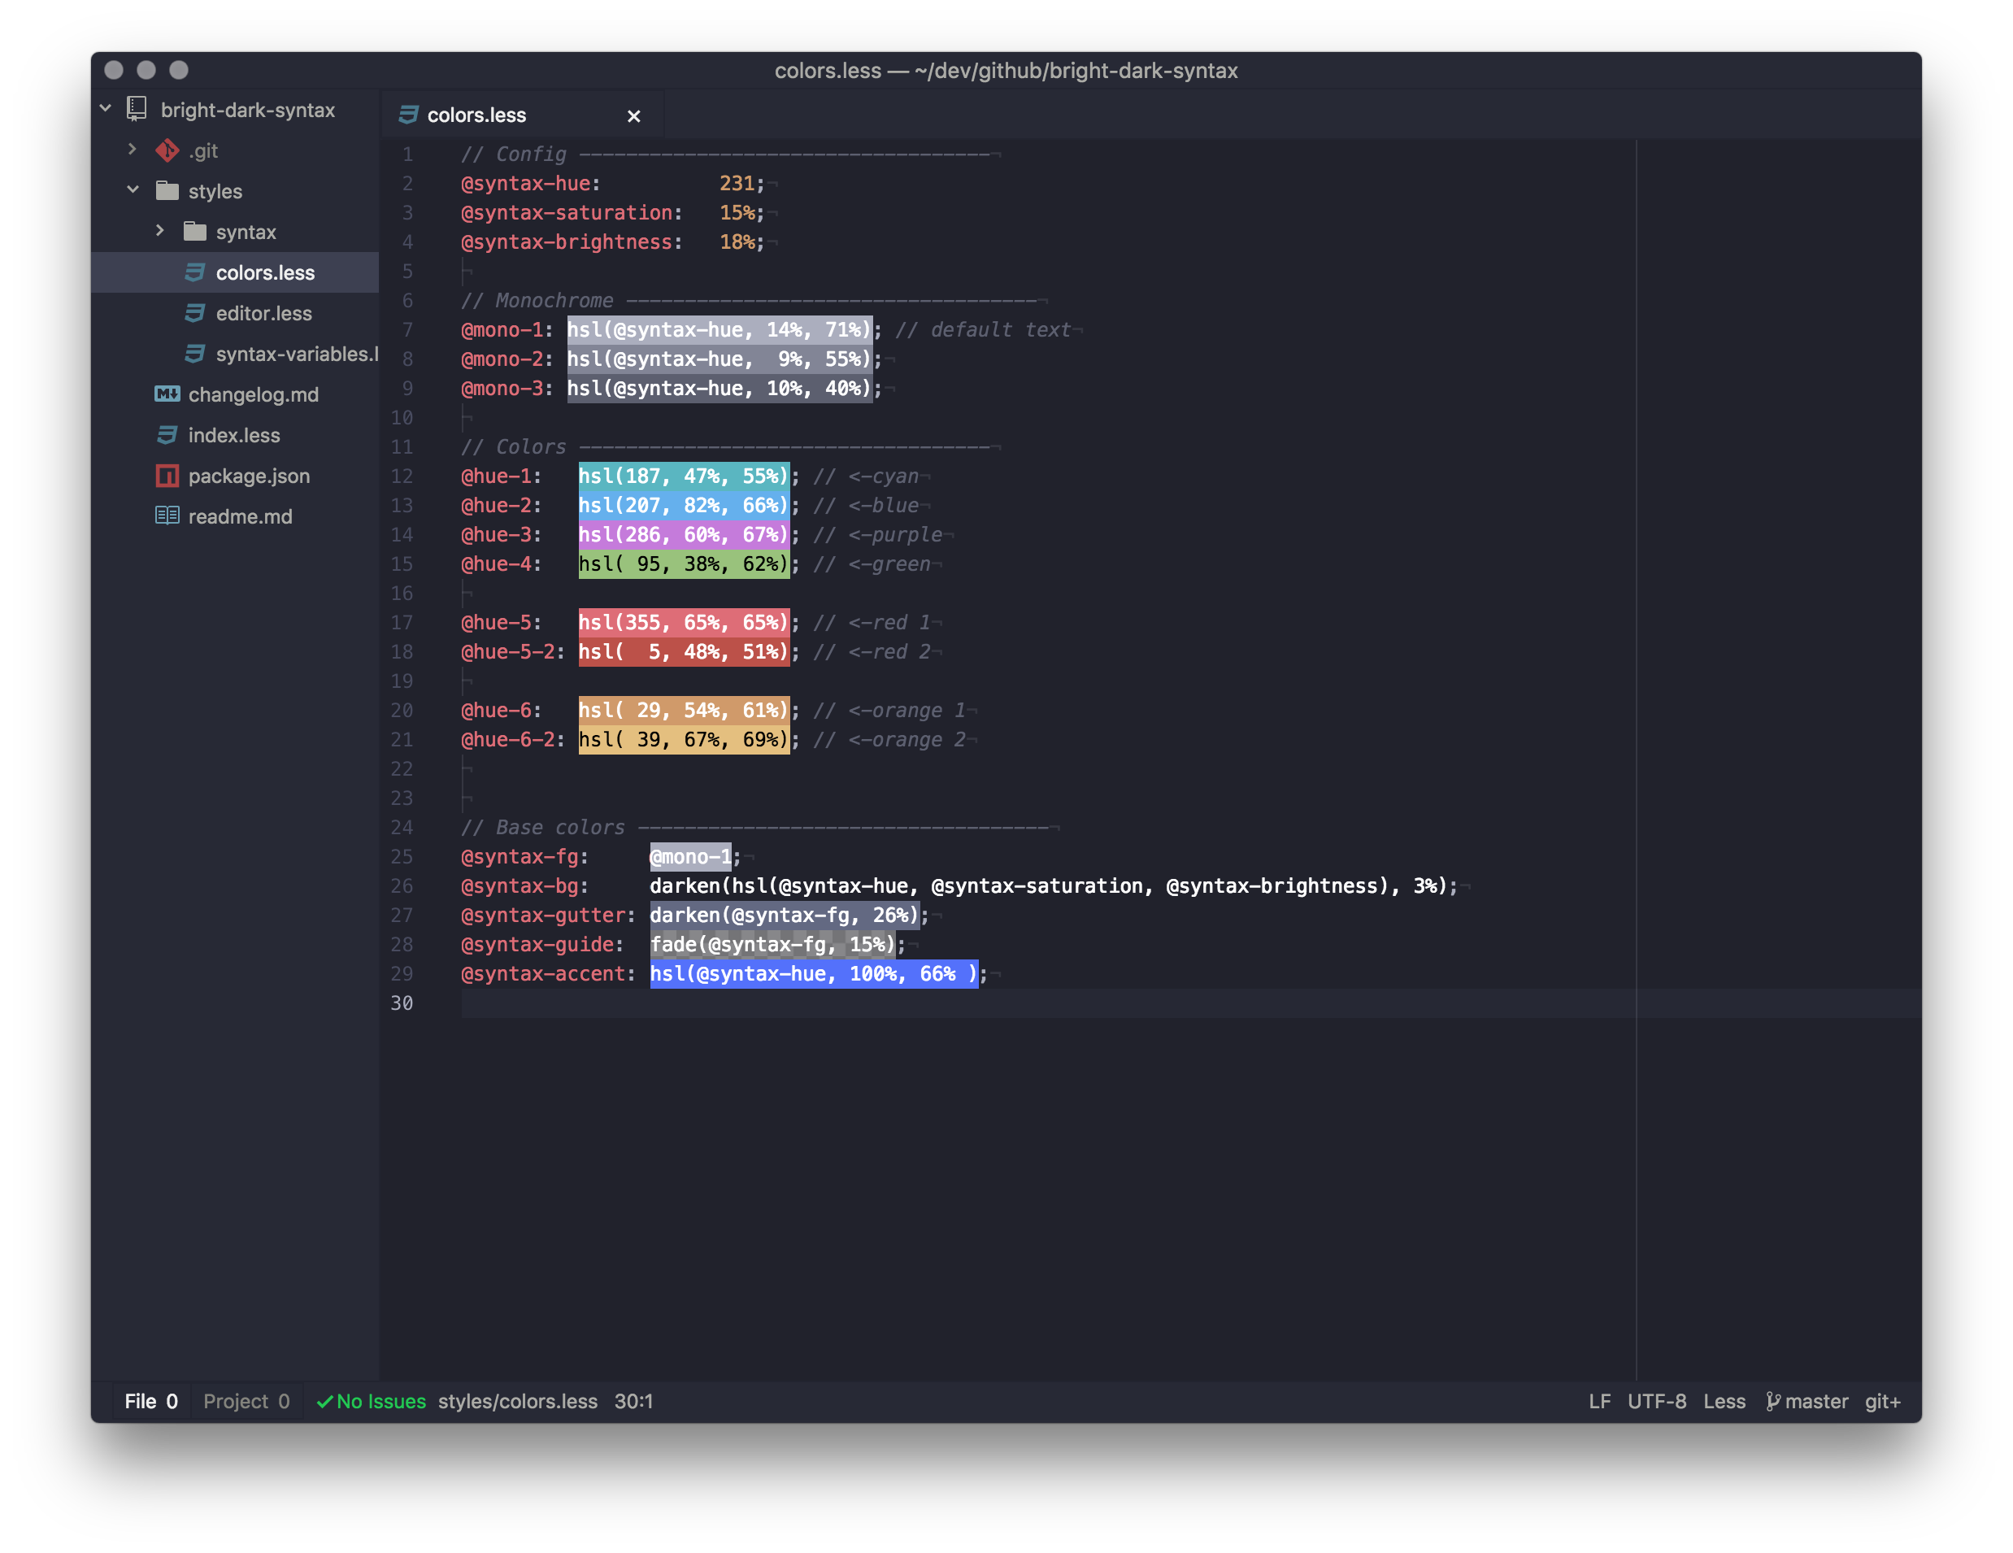Switch linter scope to Project
Viewport: 2013px width, 1553px height.
(x=246, y=1401)
